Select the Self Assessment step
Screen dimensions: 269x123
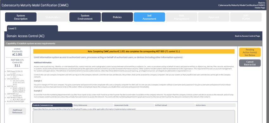(149, 17)
